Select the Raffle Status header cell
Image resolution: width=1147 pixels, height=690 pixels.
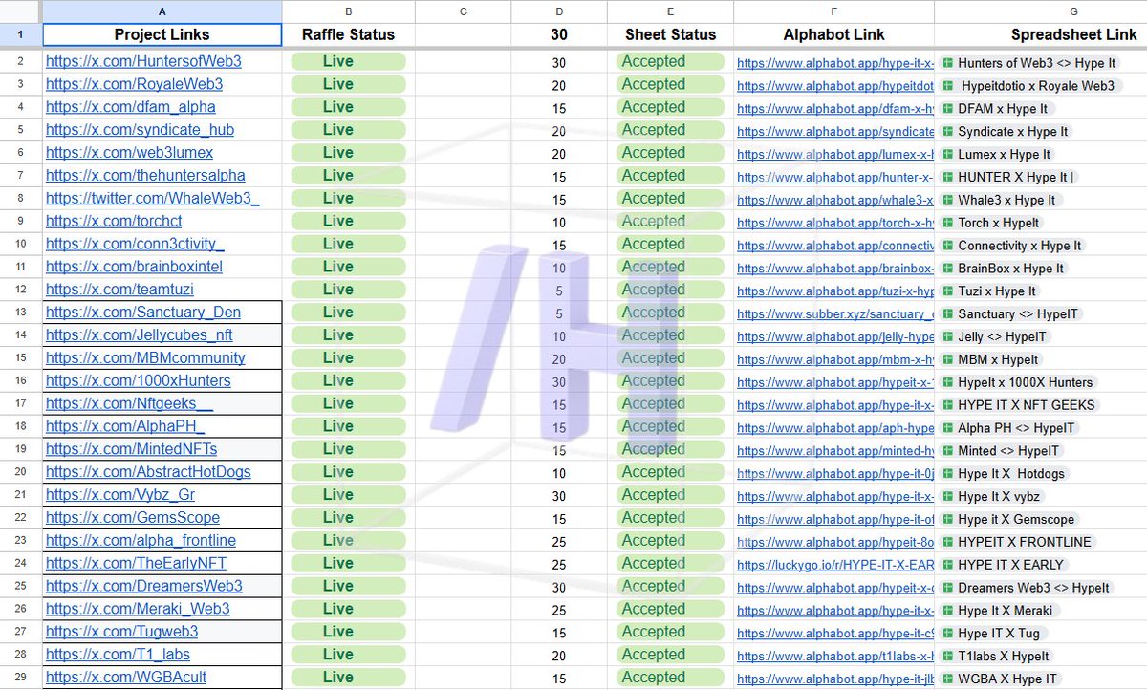click(x=348, y=34)
